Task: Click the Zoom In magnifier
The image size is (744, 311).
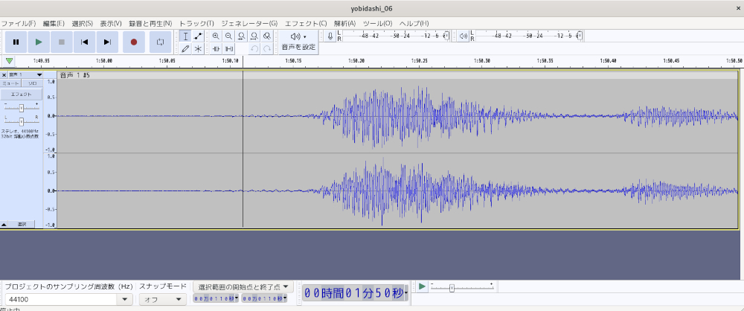Action: pyautogui.click(x=216, y=36)
